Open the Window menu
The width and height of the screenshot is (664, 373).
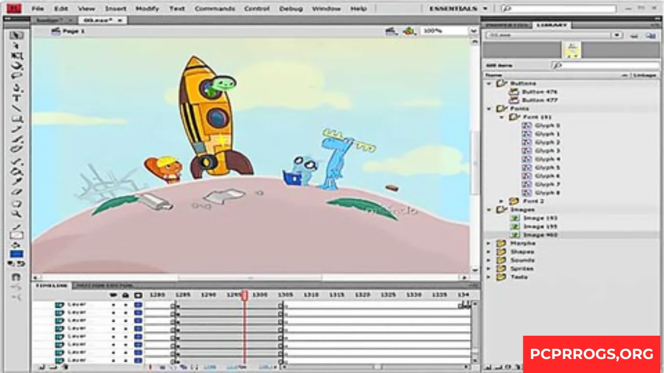pos(326,9)
